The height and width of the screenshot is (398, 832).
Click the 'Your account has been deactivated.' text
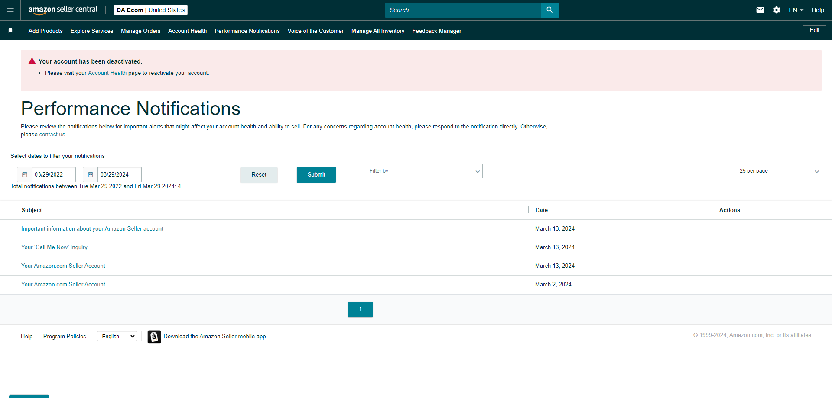90,61
